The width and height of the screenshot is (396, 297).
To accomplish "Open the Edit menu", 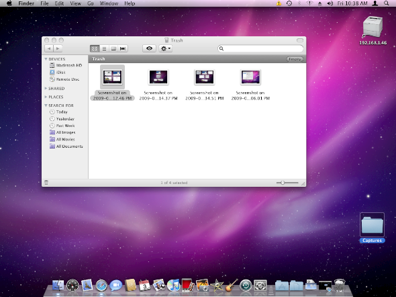I will click(x=59, y=3).
